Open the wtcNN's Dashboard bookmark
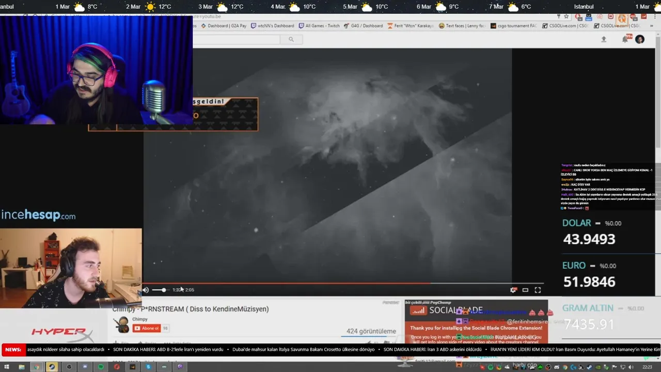661x372 pixels. pyautogui.click(x=272, y=26)
